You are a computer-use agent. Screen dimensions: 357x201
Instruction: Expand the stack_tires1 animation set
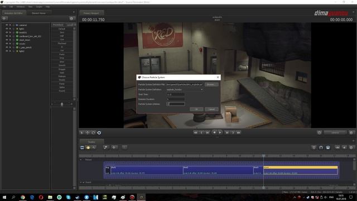[10, 40]
